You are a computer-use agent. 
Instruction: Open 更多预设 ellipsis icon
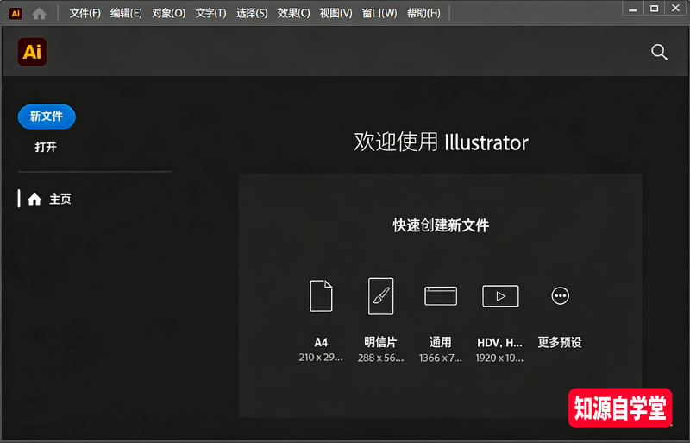tap(560, 296)
